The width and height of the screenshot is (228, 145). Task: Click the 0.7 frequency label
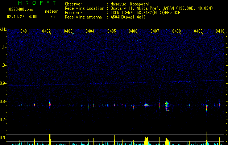click(3, 120)
